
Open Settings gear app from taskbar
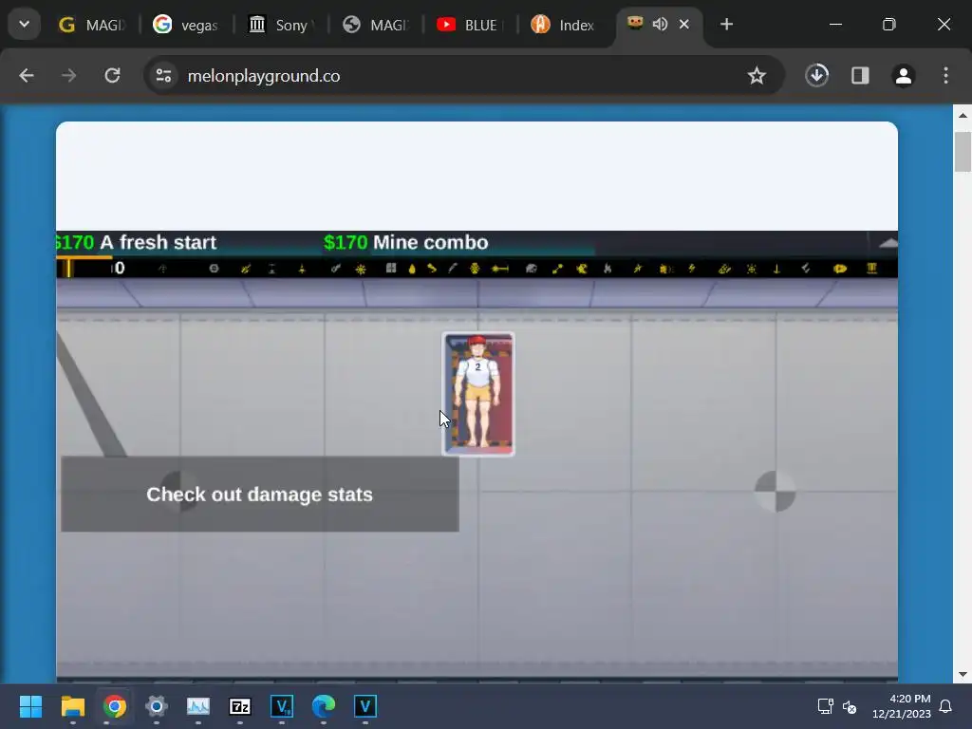pyautogui.click(x=157, y=706)
